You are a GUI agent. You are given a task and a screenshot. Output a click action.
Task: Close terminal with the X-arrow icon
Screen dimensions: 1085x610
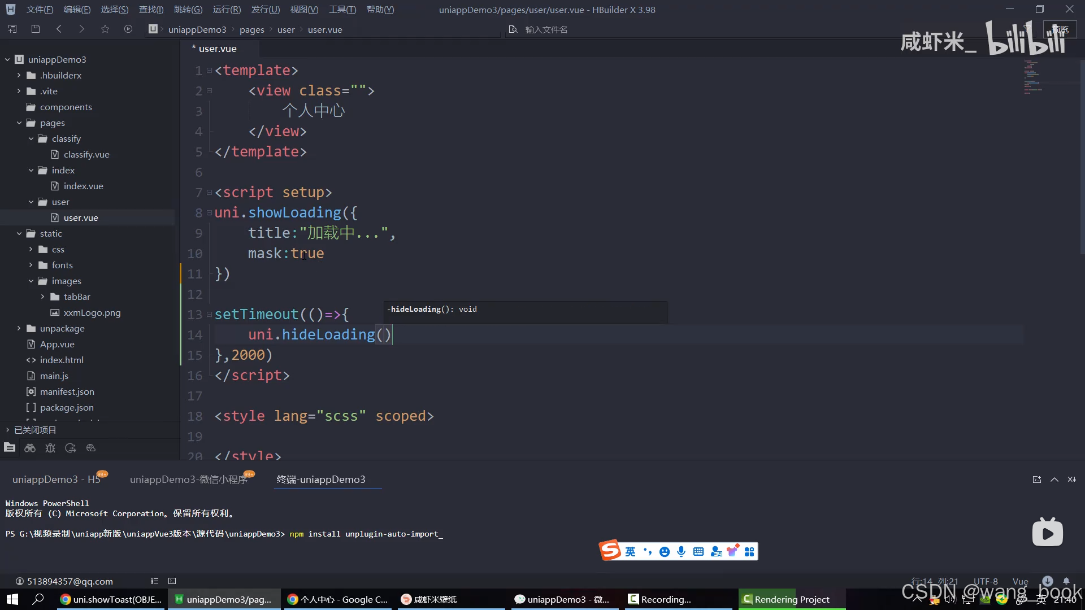click(1072, 480)
